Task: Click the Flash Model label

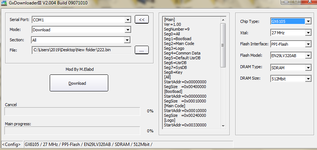Action: pos(251,55)
